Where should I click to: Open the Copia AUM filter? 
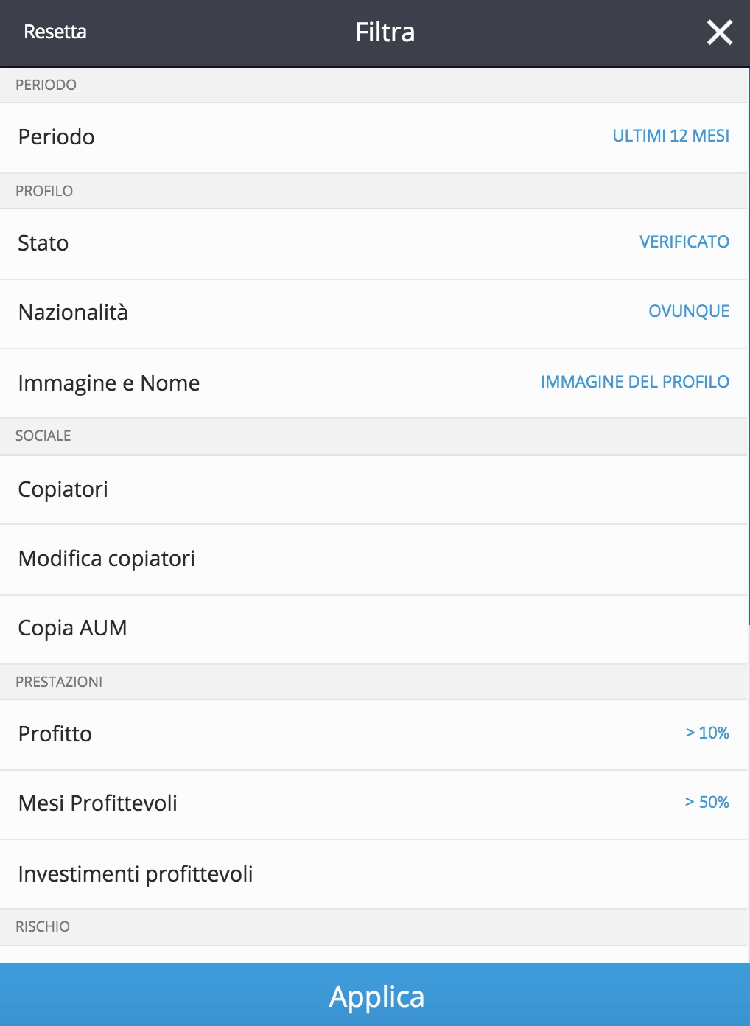tap(374, 629)
